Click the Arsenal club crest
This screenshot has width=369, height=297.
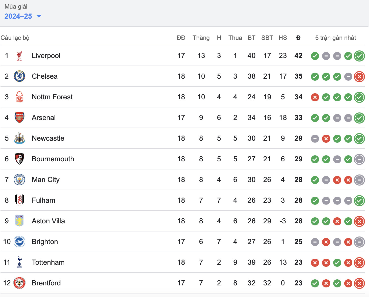point(19,118)
